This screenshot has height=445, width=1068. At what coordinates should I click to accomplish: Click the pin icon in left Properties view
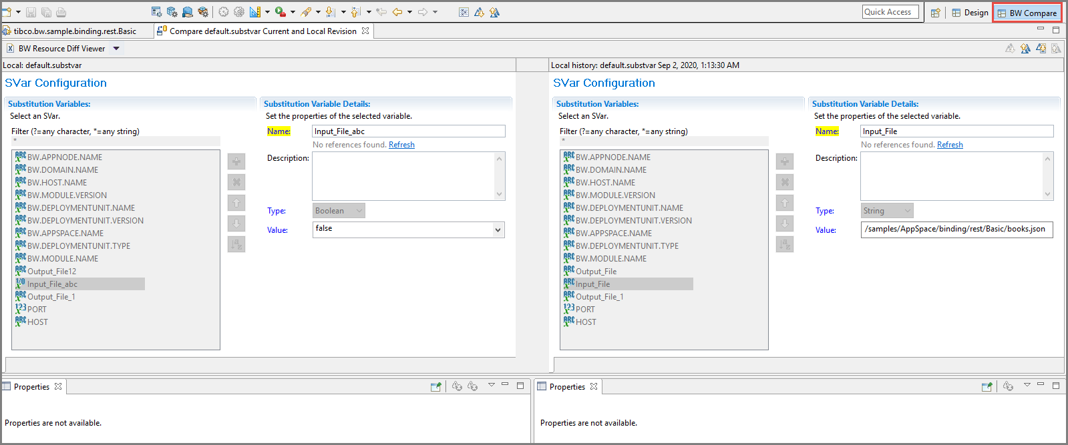(435, 386)
